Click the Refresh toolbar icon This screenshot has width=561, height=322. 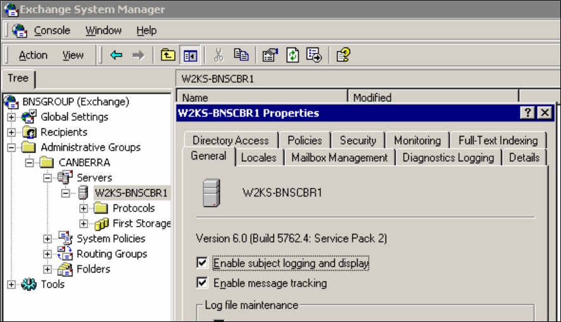[293, 55]
